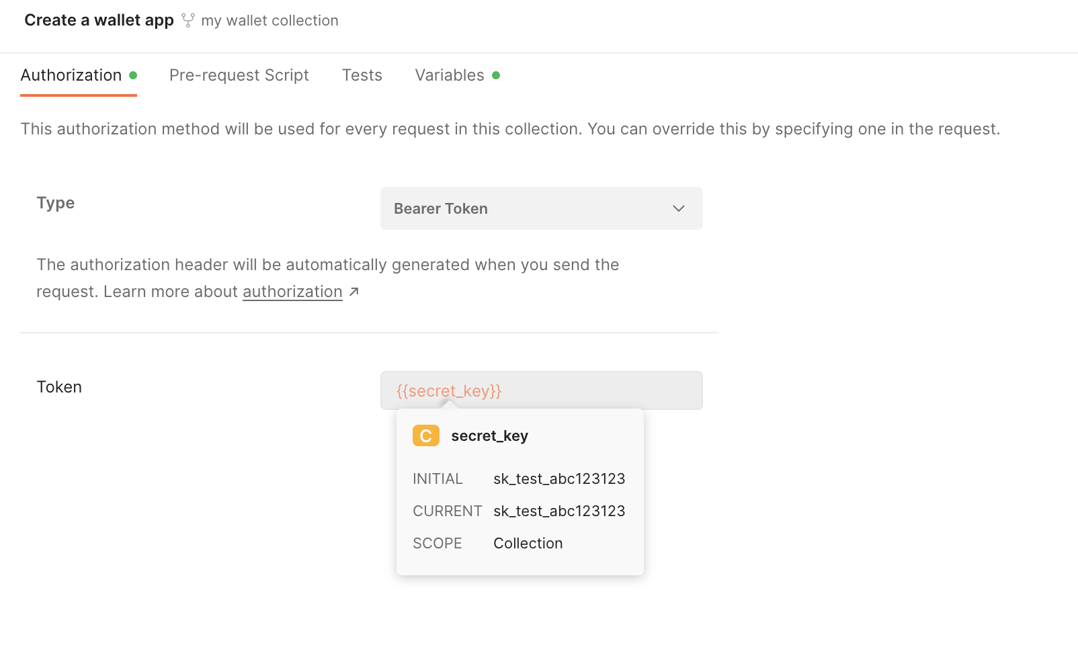Click the green dot on Authorization tab

coord(134,75)
